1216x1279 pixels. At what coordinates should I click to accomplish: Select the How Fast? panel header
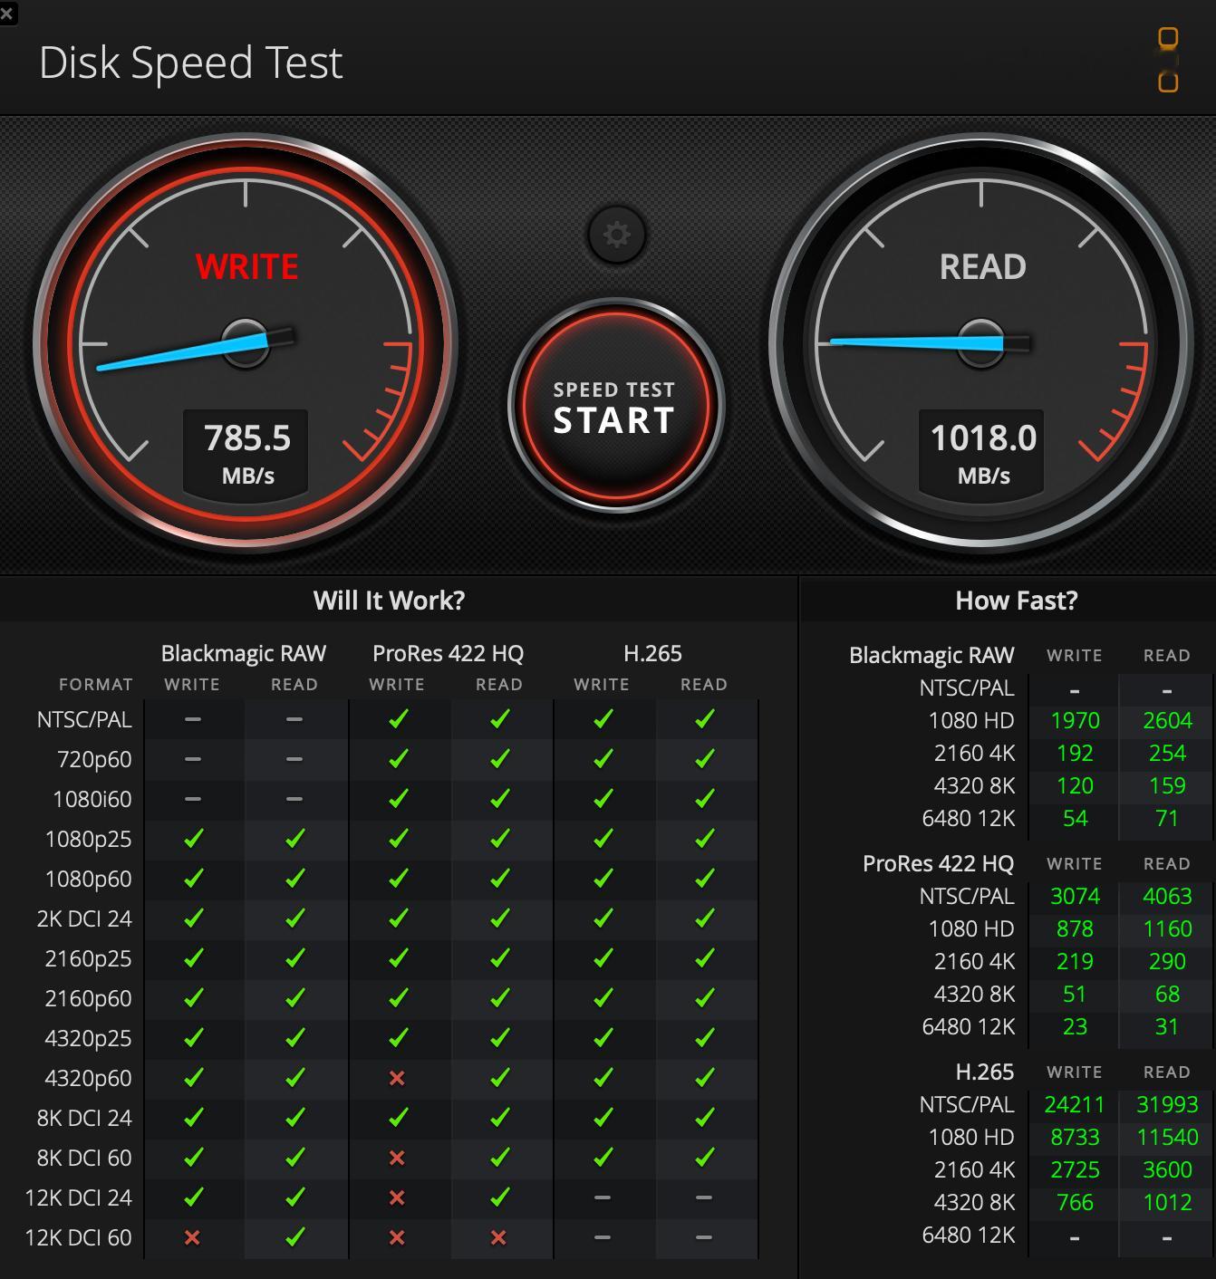[x=1016, y=601]
